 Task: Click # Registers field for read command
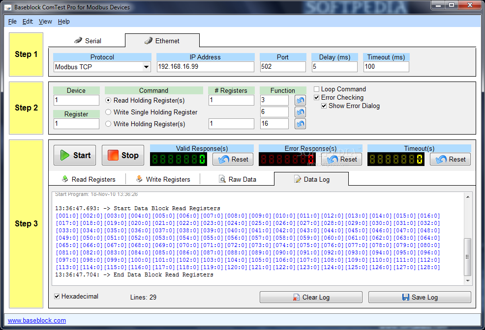231,100
